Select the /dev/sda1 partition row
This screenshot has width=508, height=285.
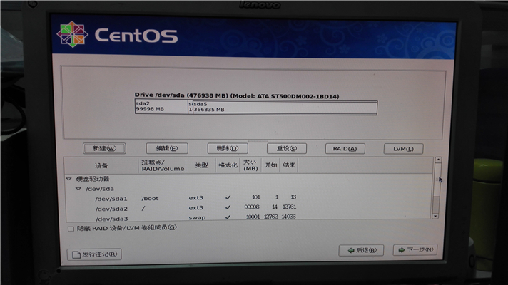pos(249,198)
